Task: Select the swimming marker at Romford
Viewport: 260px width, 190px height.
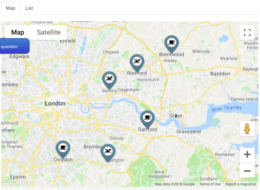Action: click(137, 62)
